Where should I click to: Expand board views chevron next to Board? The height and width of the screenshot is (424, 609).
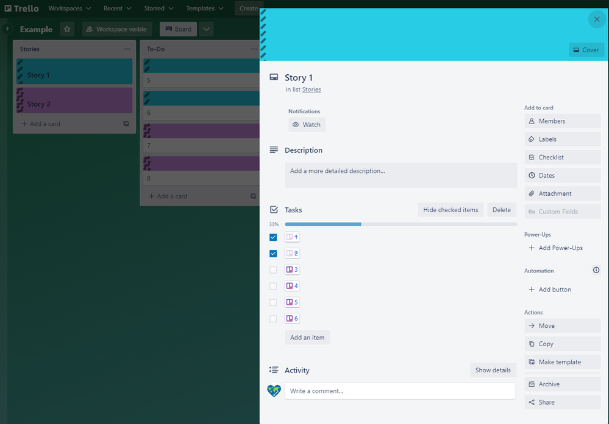(x=206, y=29)
